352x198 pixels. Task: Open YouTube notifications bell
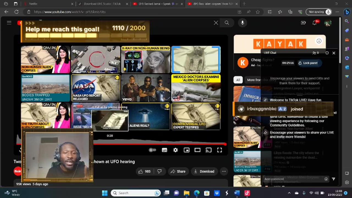[314, 23]
